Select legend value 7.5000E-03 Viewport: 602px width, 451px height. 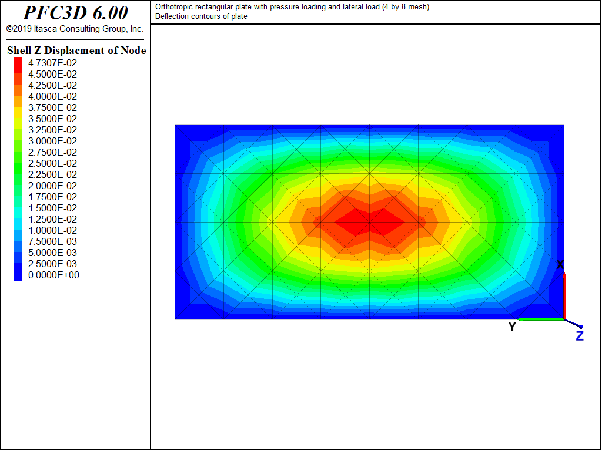52,241
